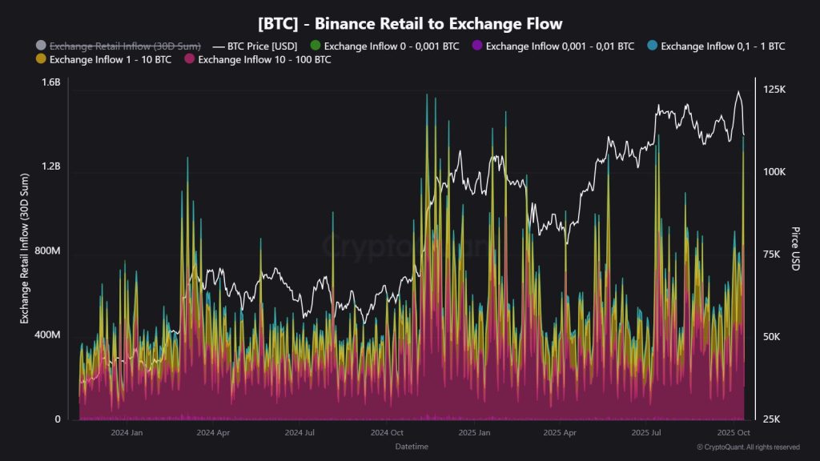Click the yellow Exchange Inflow 1 - 10 BTC dot
The height and width of the screenshot is (461, 820).
40,59
